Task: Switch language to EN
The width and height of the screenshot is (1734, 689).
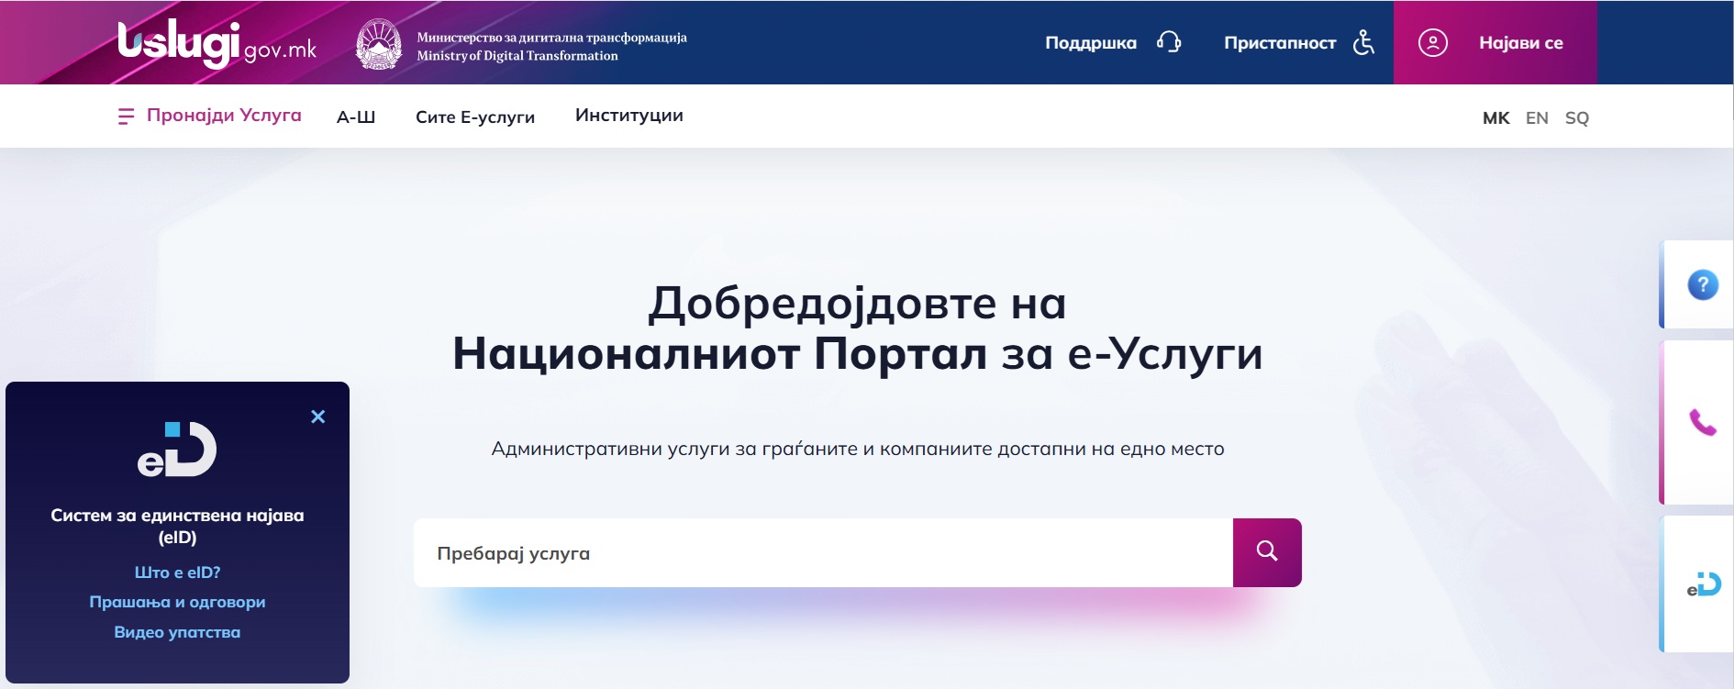Action: point(1537,117)
